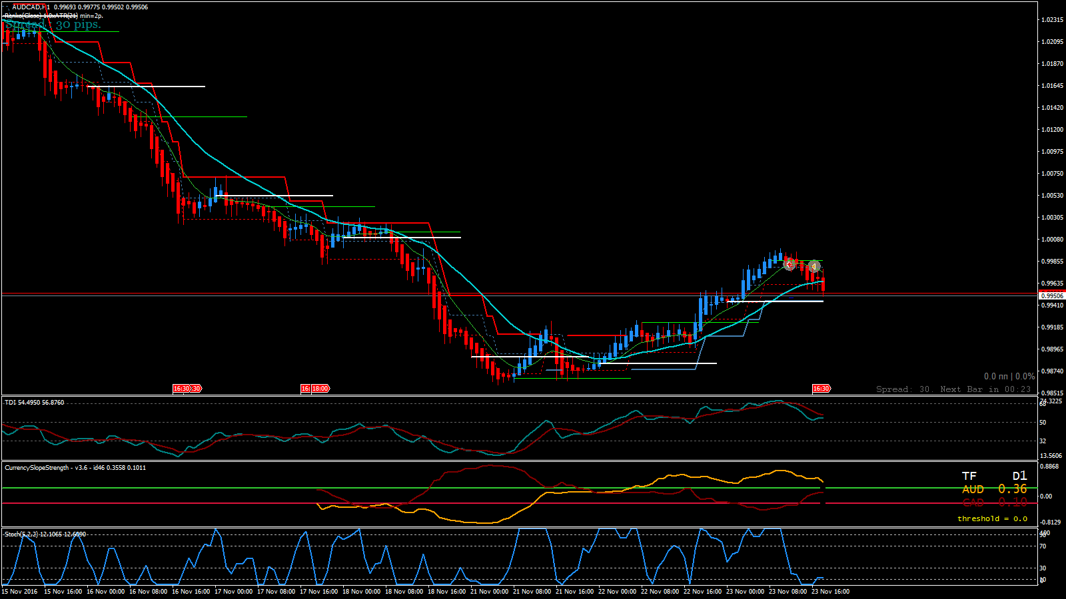Click the 0.98515 price scale label
This screenshot has height=599, width=1066.
click(1052, 393)
